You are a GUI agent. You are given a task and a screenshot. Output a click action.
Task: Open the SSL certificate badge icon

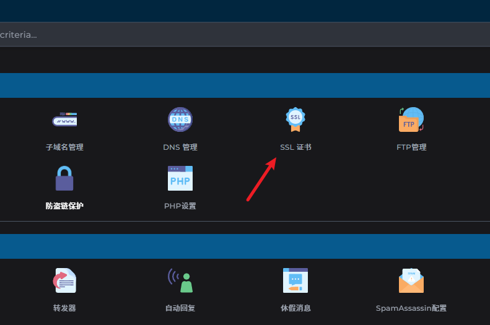coord(295,119)
